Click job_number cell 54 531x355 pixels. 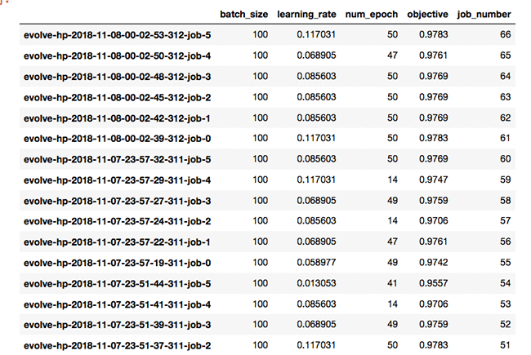[x=505, y=283]
